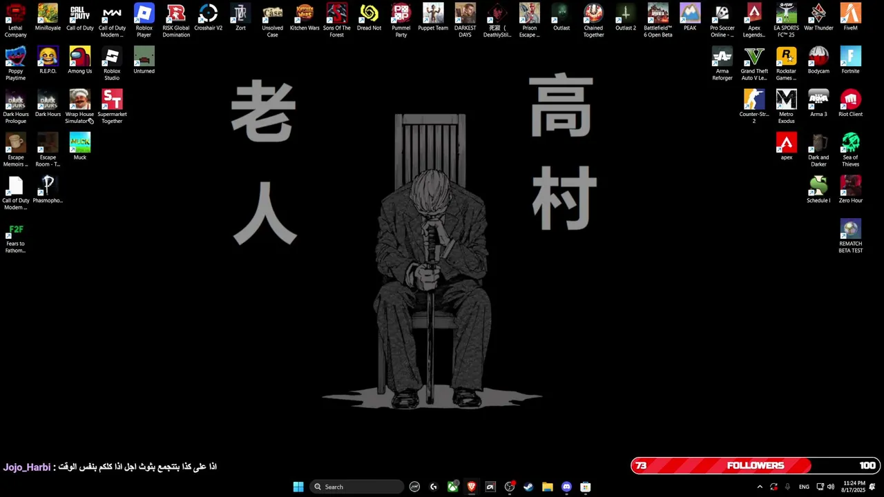Open Steam from the taskbar

(528, 487)
